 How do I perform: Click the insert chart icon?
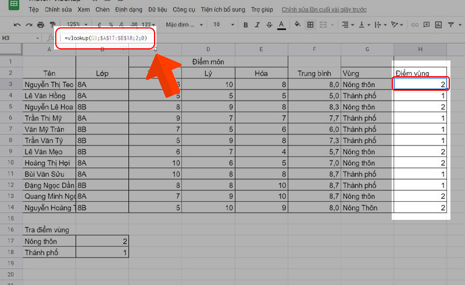click(x=438, y=24)
